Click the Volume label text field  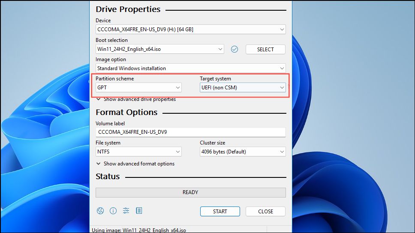(x=190, y=132)
